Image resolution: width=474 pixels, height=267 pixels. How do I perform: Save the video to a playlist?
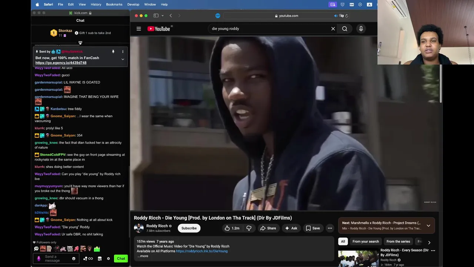point(313,228)
